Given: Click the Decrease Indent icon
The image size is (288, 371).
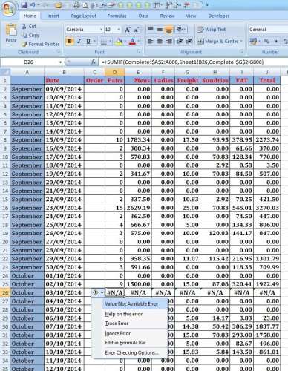Looking at the screenshot, I should click(x=180, y=41).
